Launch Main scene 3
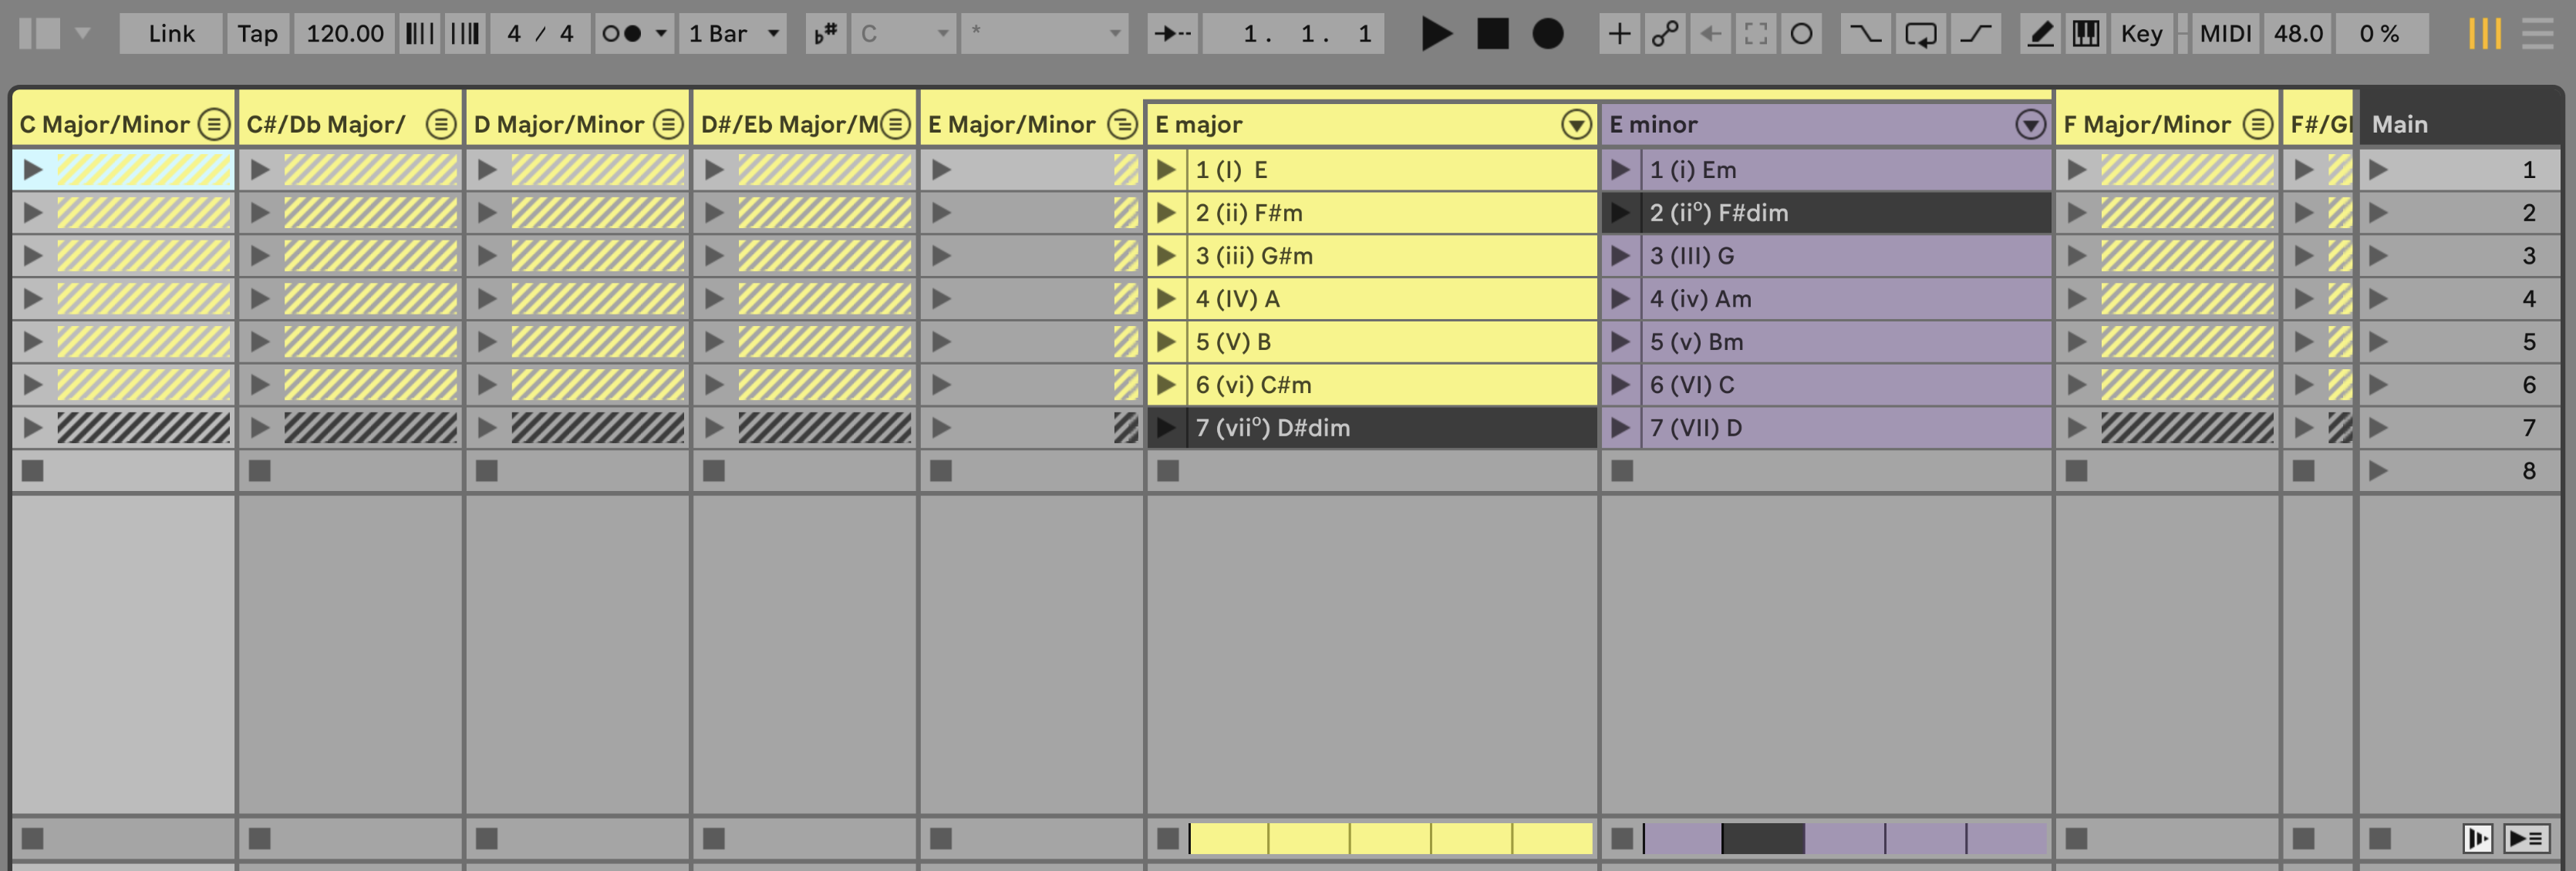Viewport: 2576px width, 871px height. click(2379, 256)
